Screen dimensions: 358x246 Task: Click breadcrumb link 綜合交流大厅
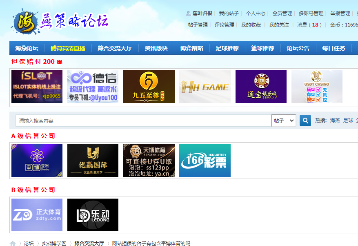tap(89, 243)
